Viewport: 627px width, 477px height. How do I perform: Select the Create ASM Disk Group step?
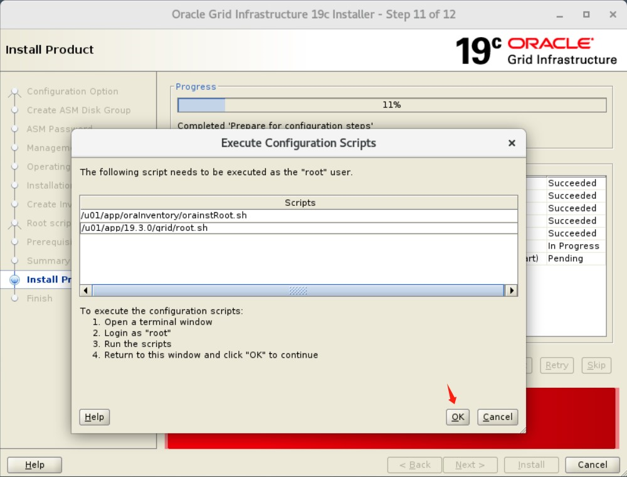tap(79, 110)
